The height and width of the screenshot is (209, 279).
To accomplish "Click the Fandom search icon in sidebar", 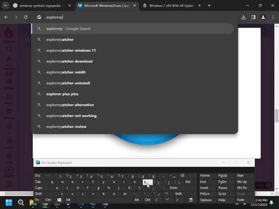I will (x=9, y=49).
